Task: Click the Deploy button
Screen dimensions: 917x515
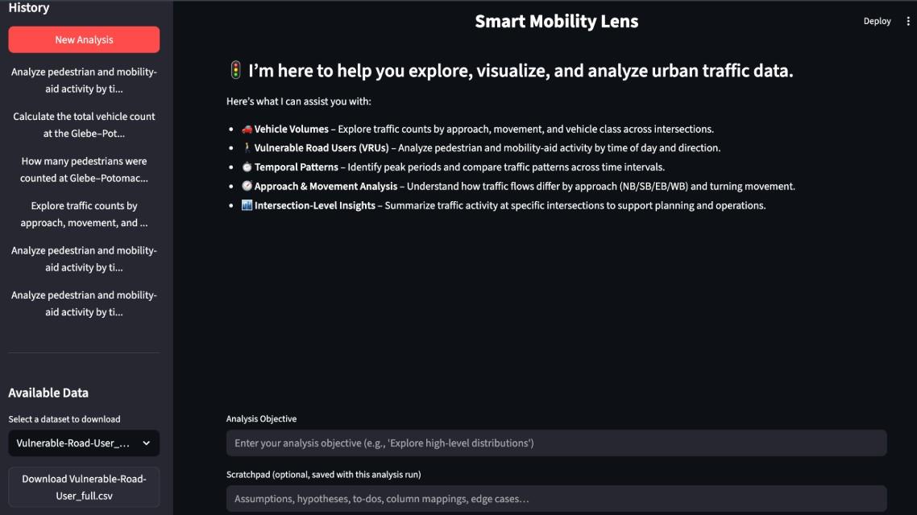Action: [x=877, y=22]
